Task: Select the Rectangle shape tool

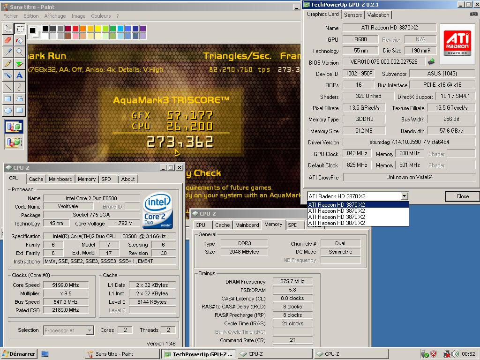Action: tap(8, 98)
